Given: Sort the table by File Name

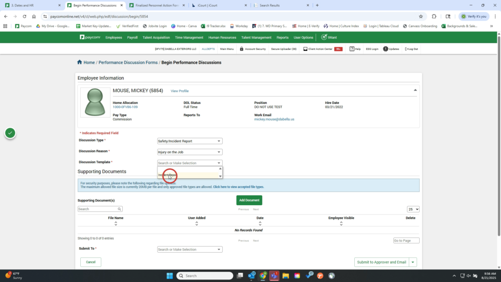Looking at the screenshot, I should [x=115, y=221].
